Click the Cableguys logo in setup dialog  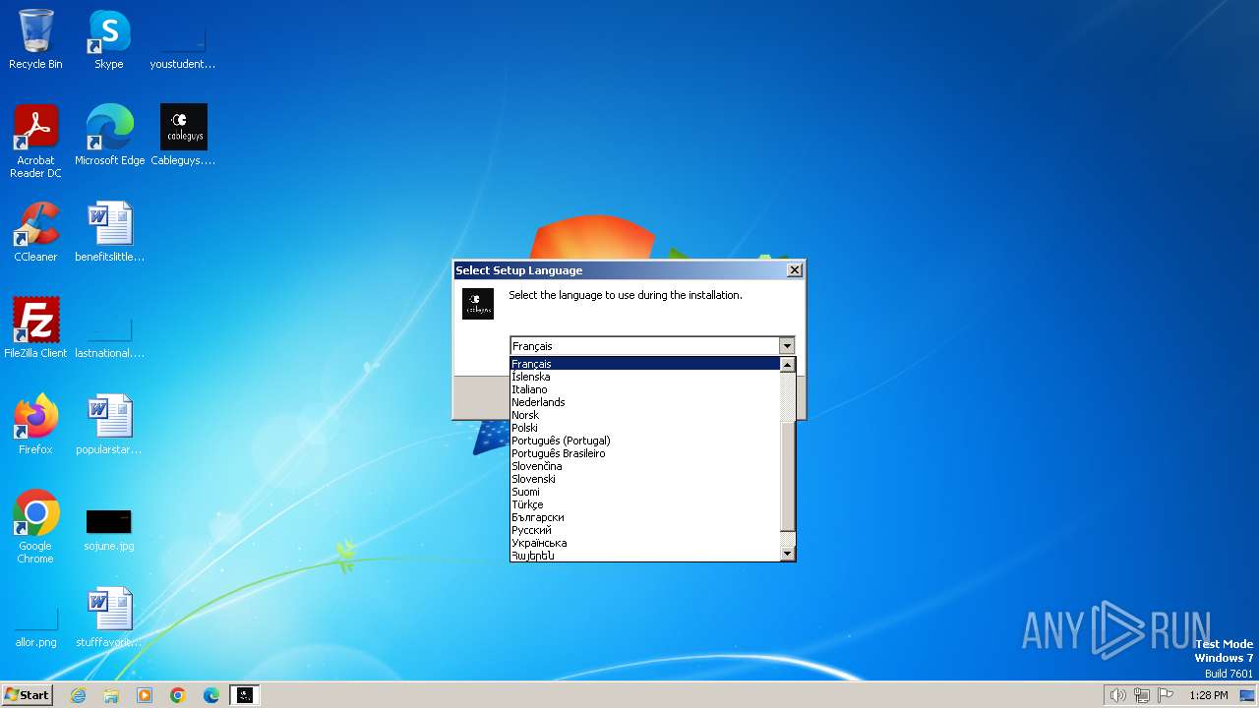click(478, 304)
